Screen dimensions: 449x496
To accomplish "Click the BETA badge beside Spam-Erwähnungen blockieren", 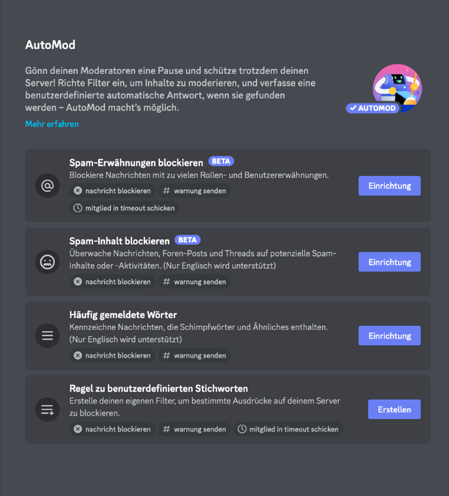I will point(221,161).
